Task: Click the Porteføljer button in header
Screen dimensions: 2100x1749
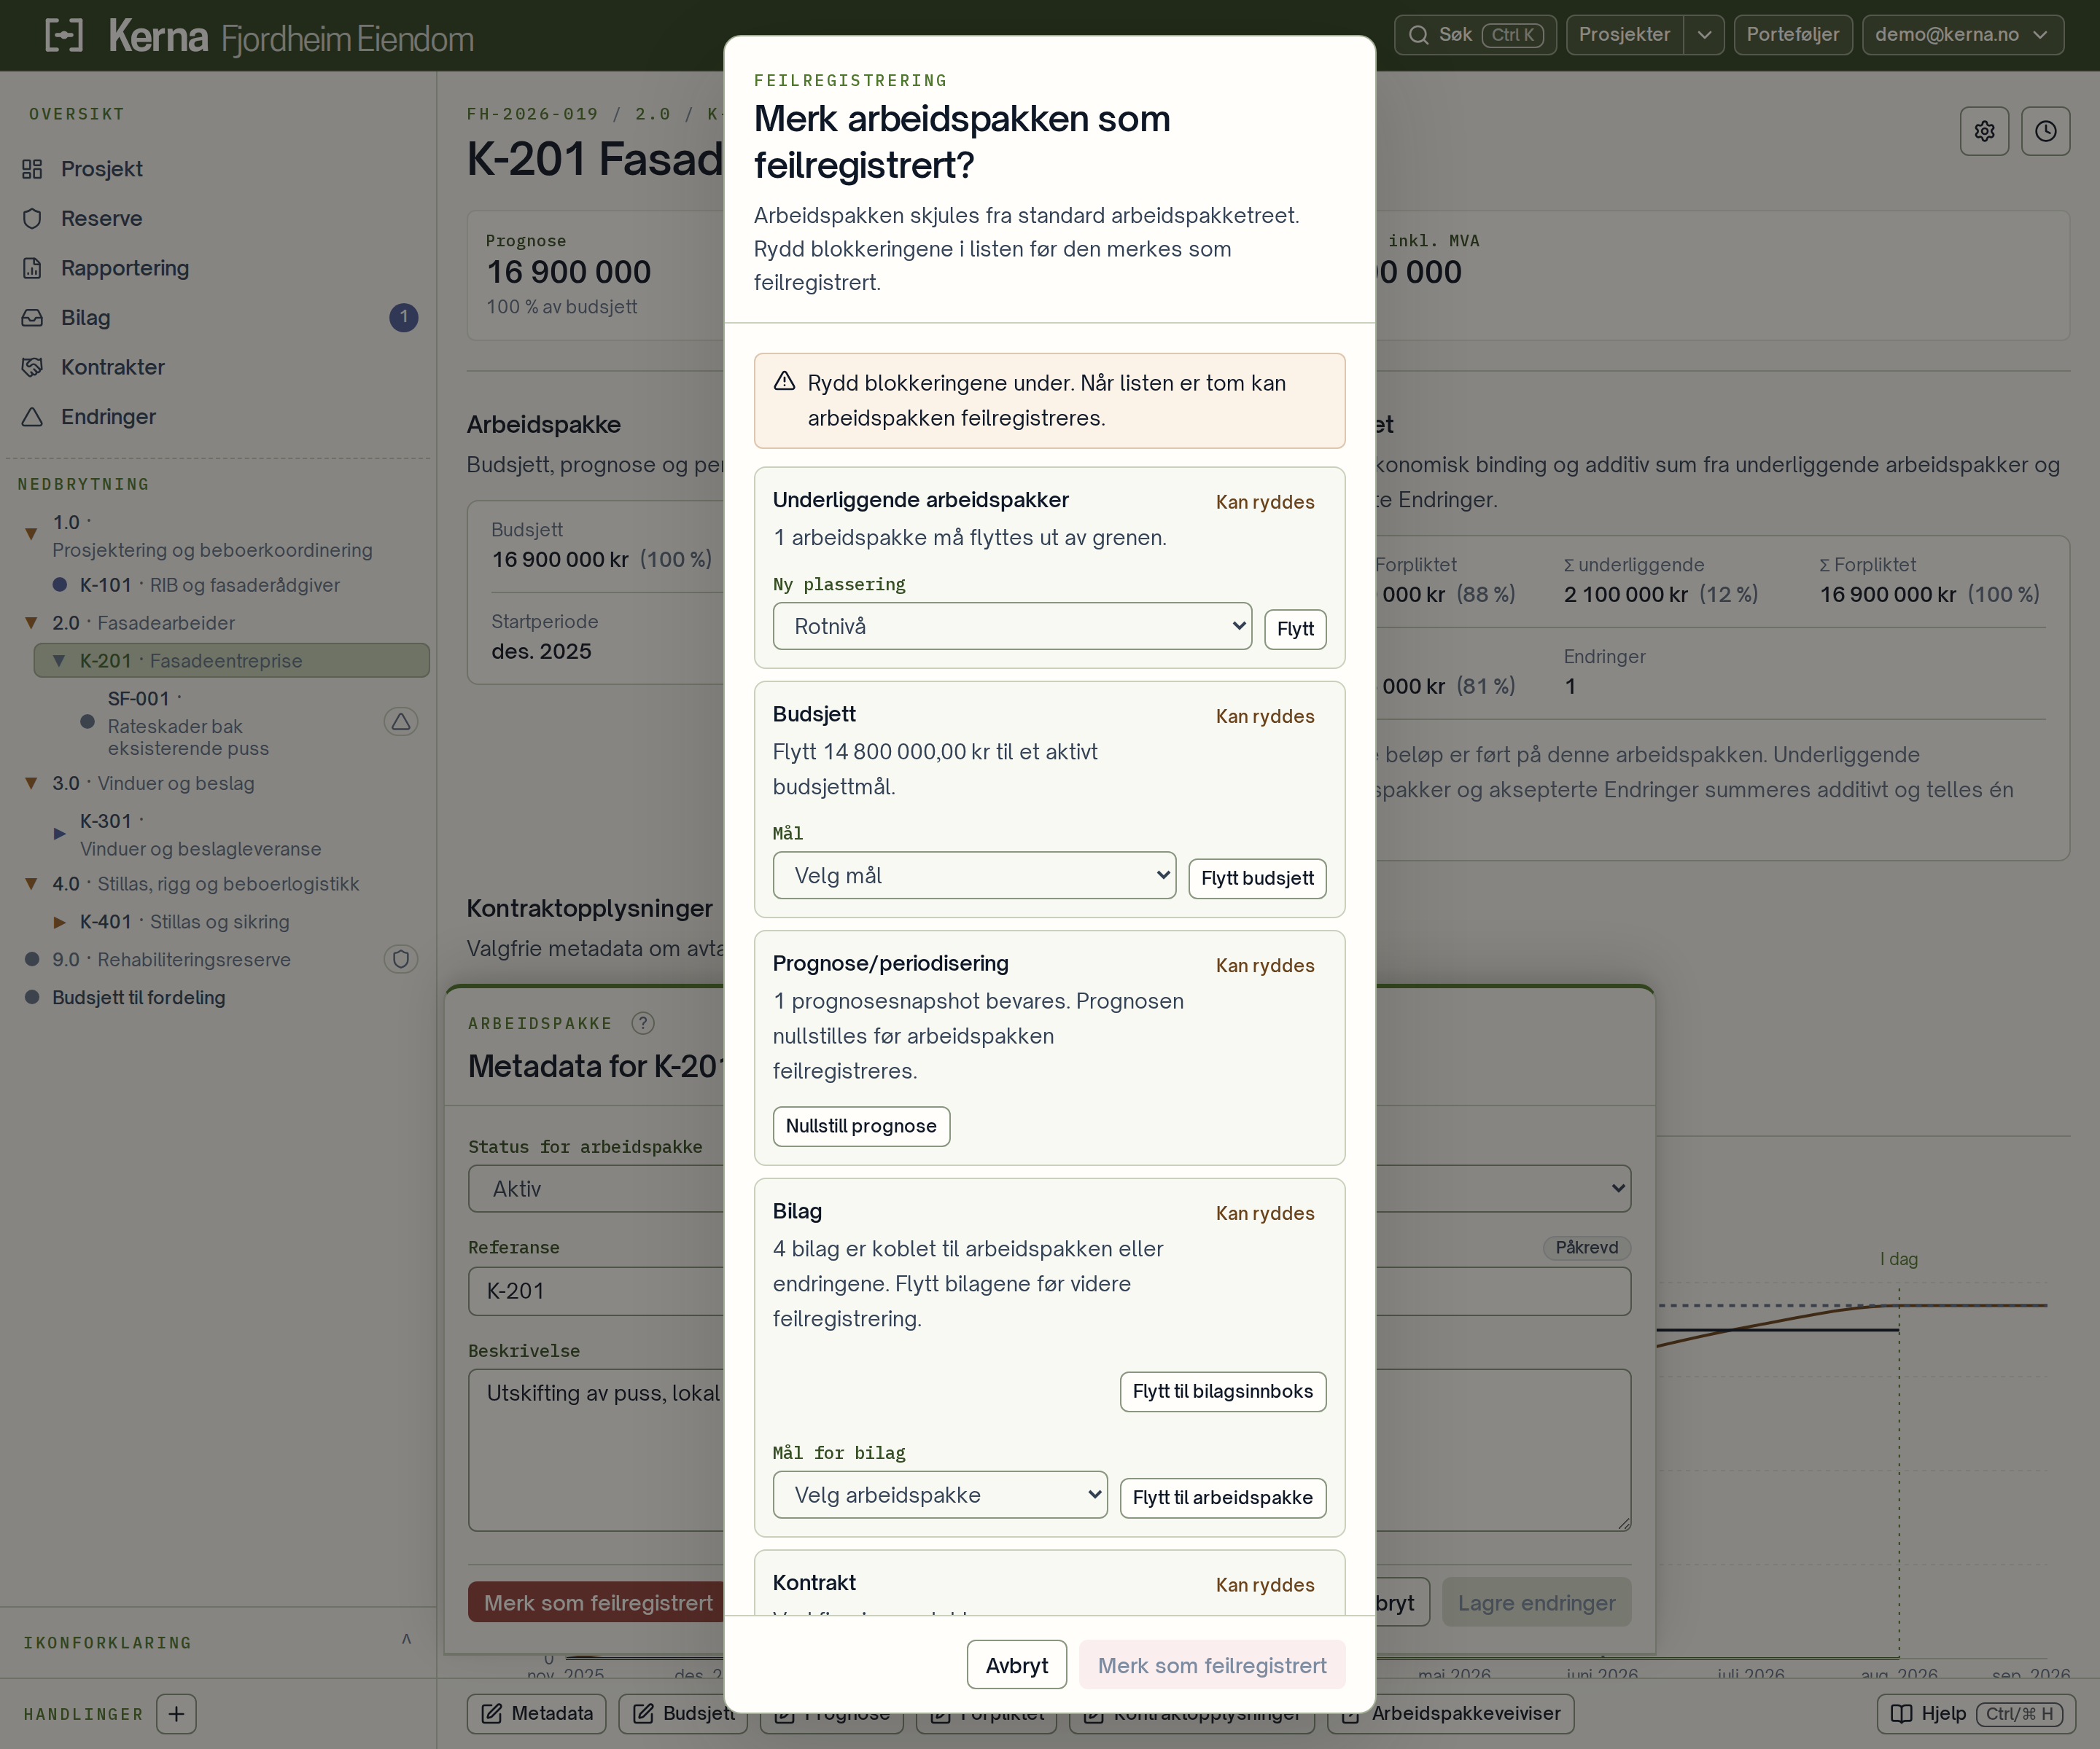Action: click(x=1792, y=35)
